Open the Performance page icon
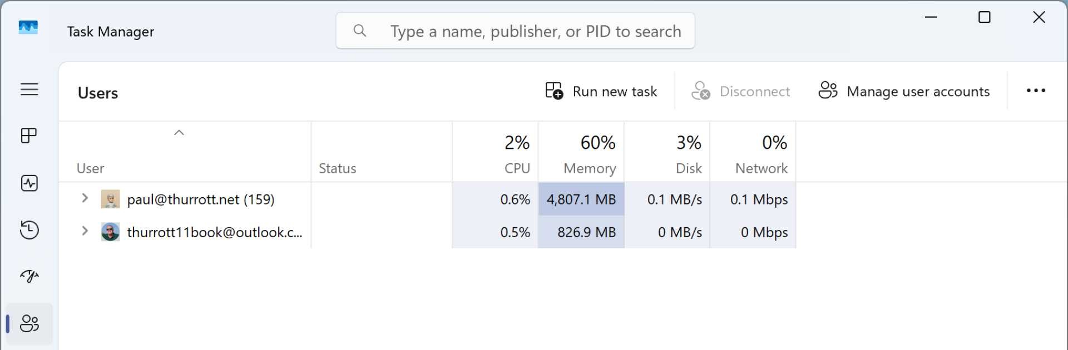This screenshot has width=1068, height=350. (x=29, y=183)
